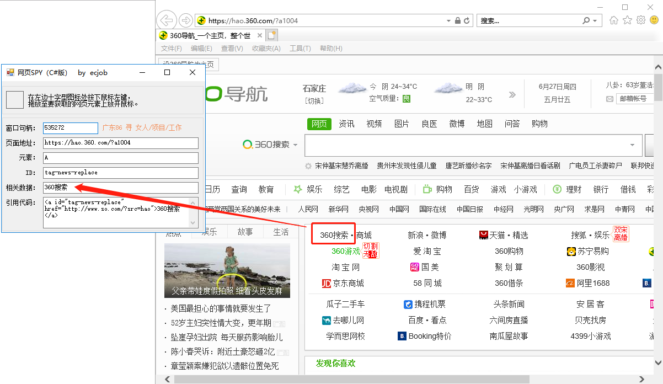This screenshot has width=663, height=384.
Task: Open the 4399小游戏 link
Action: point(591,336)
